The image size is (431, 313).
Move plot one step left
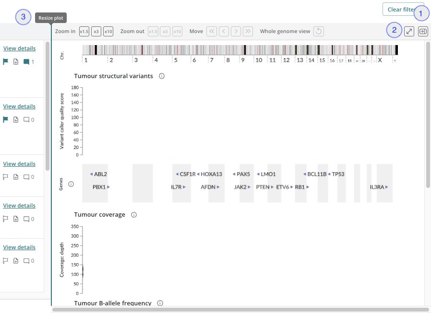point(224,32)
